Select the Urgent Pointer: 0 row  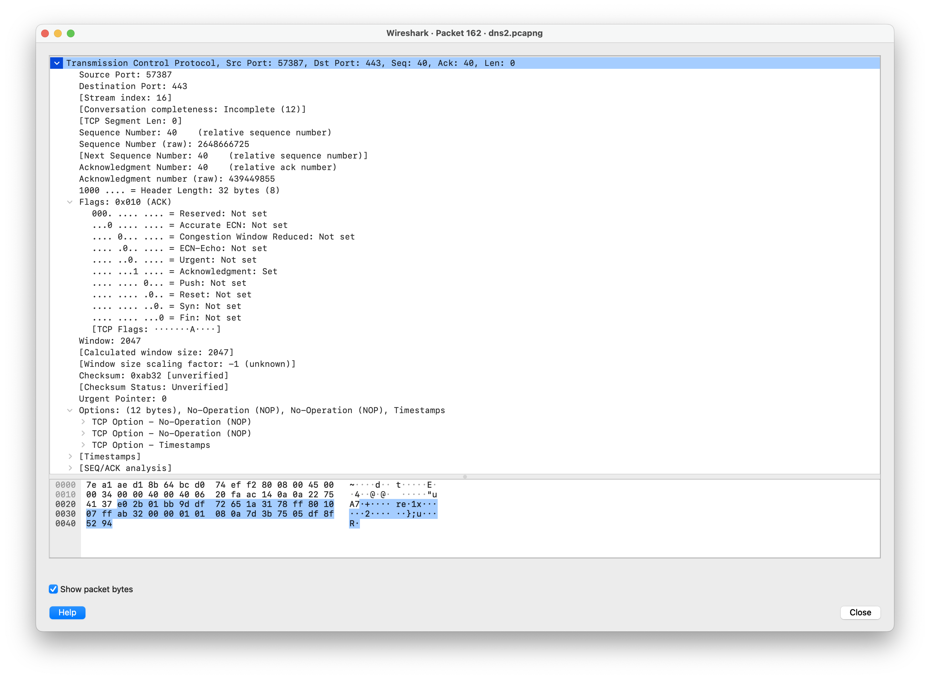coord(465,399)
